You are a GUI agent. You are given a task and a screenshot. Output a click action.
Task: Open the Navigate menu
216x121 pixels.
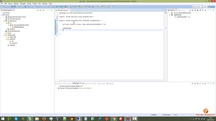tap(23, 4)
